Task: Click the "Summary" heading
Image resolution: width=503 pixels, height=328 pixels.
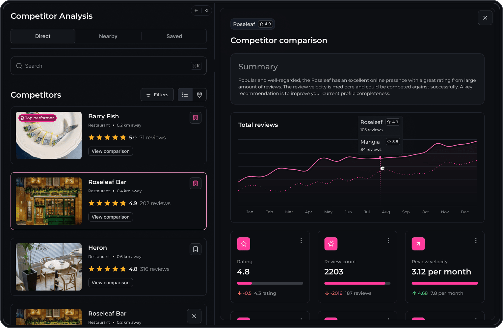Action: 258,67
